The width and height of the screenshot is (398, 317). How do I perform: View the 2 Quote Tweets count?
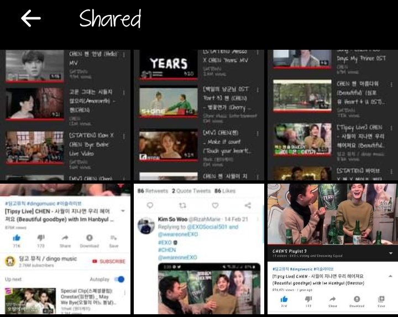191,191
